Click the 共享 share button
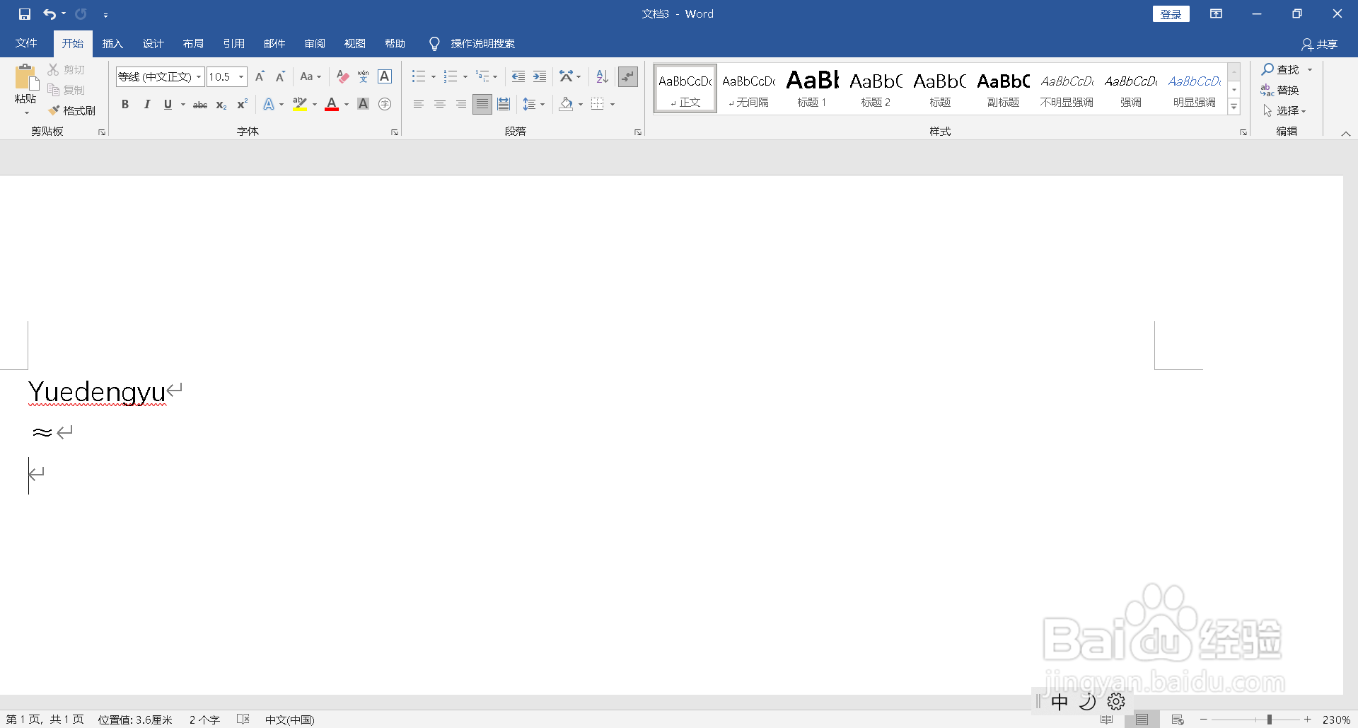The width and height of the screenshot is (1358, 728). [x=1320, y=45]
